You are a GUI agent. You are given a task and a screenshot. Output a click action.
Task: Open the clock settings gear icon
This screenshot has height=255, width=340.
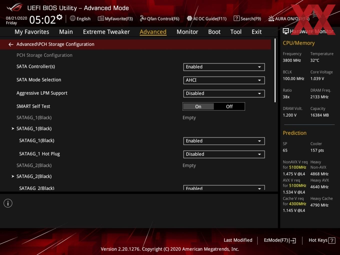[x=59, y=17]
